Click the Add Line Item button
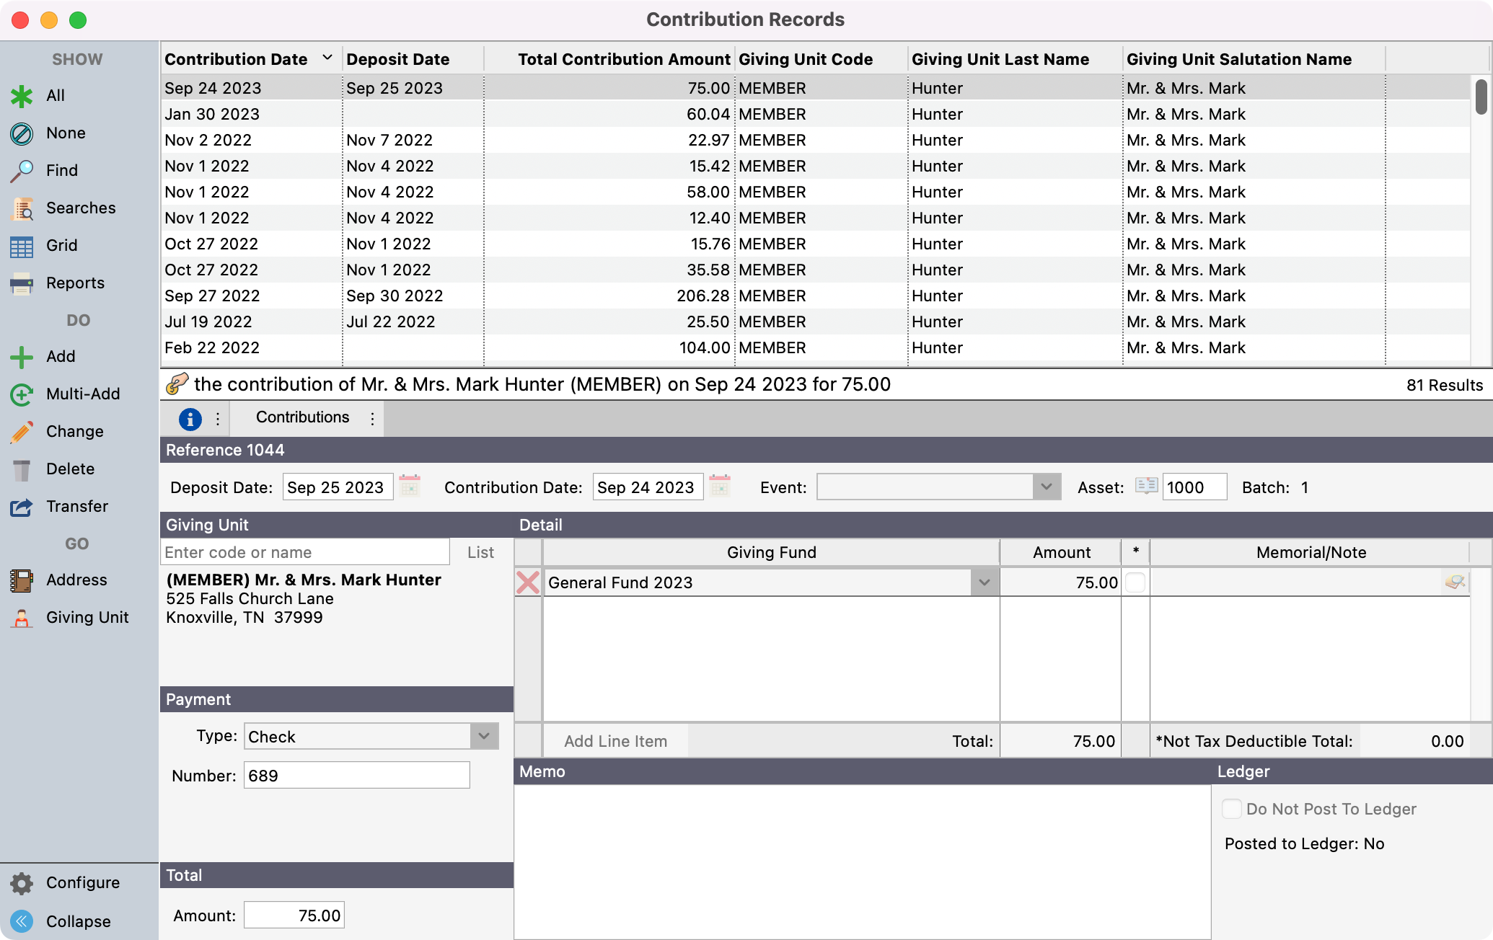Screen dimensions: 1493x940 tap(615, 741)
